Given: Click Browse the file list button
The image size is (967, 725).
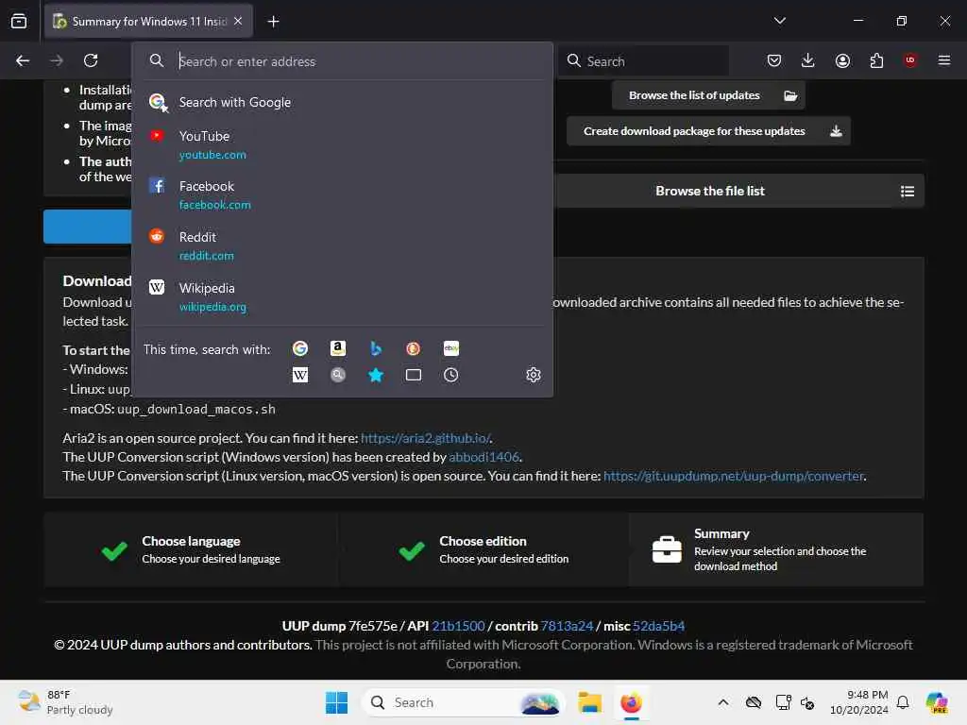Looking at the screenshot, I should (x=738, y=191).
